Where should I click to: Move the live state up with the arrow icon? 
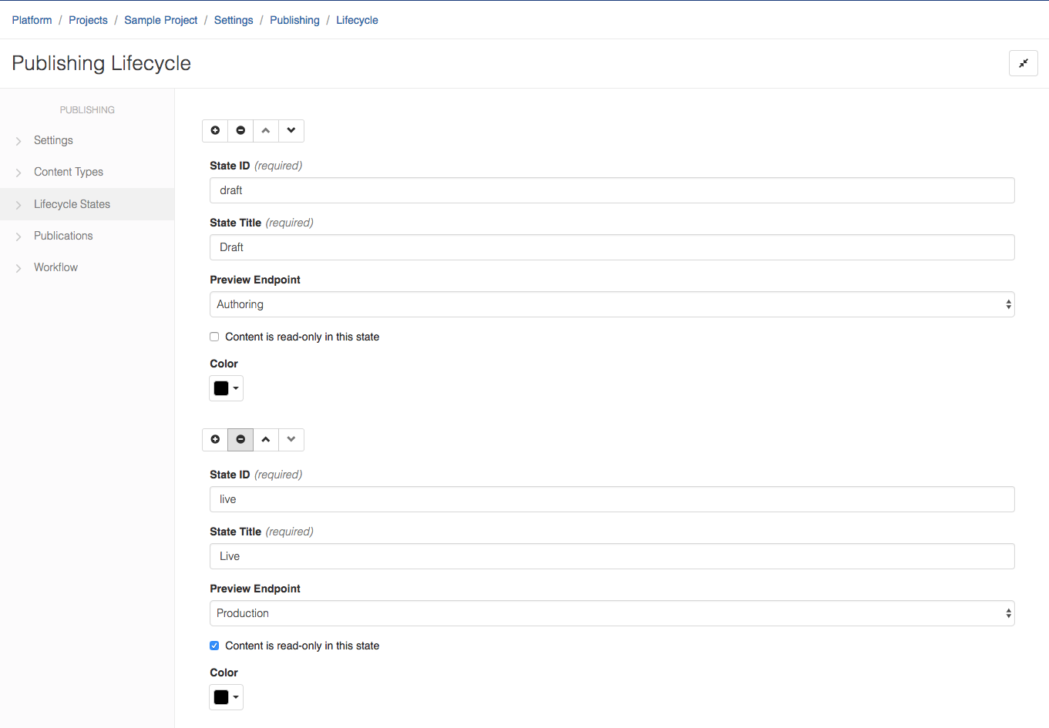tap(266, 440)
